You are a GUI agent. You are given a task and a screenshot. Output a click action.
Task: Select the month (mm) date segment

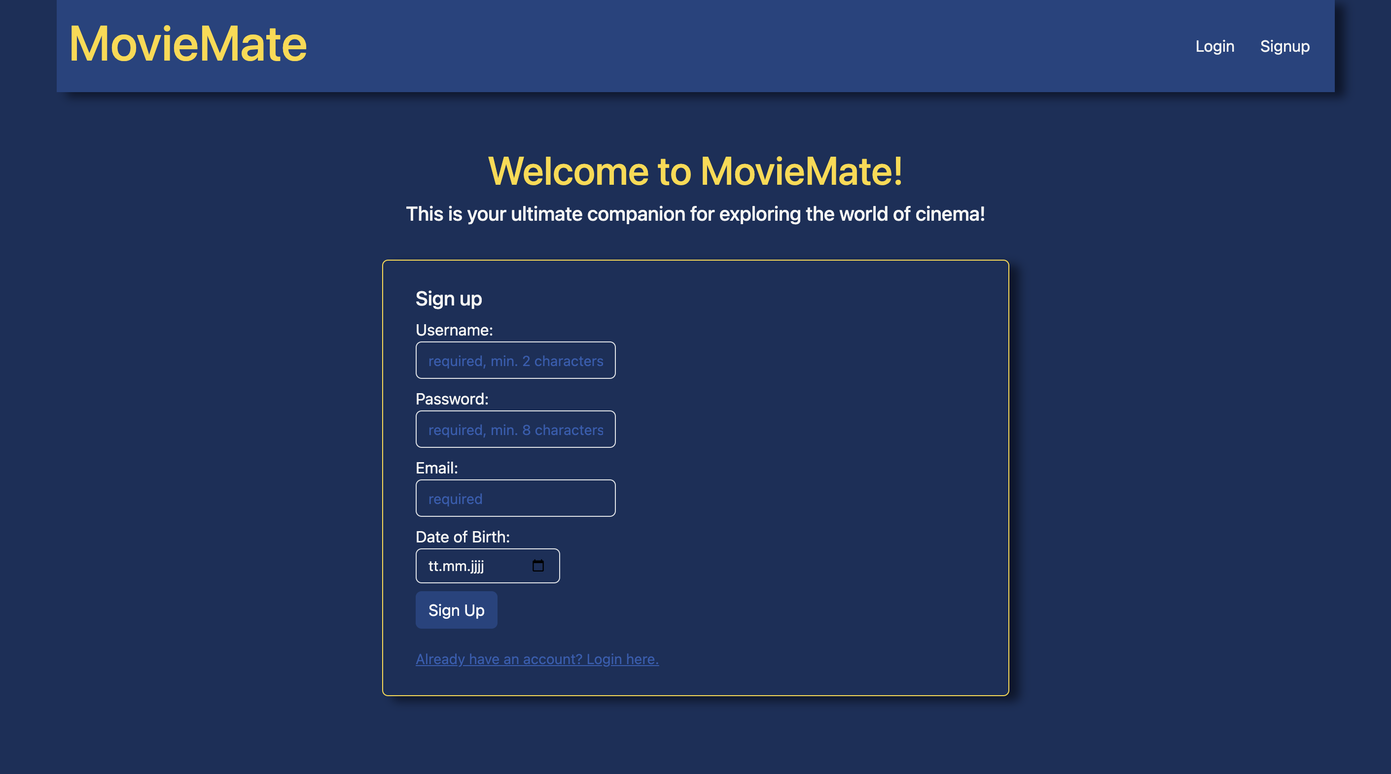tap(455, 566)
